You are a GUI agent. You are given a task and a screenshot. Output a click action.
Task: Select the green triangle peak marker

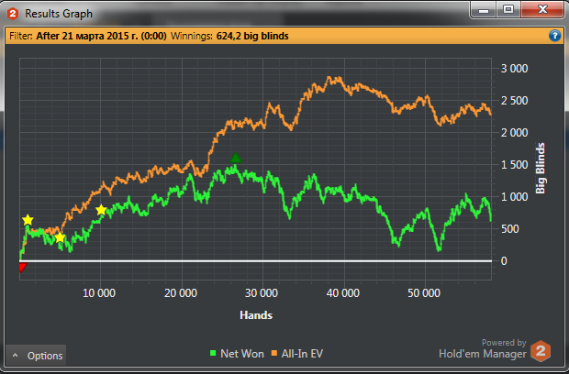(x=236, y=158)
